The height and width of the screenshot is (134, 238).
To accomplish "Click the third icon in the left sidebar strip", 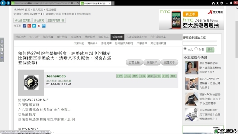I will (x=2, y=50).
